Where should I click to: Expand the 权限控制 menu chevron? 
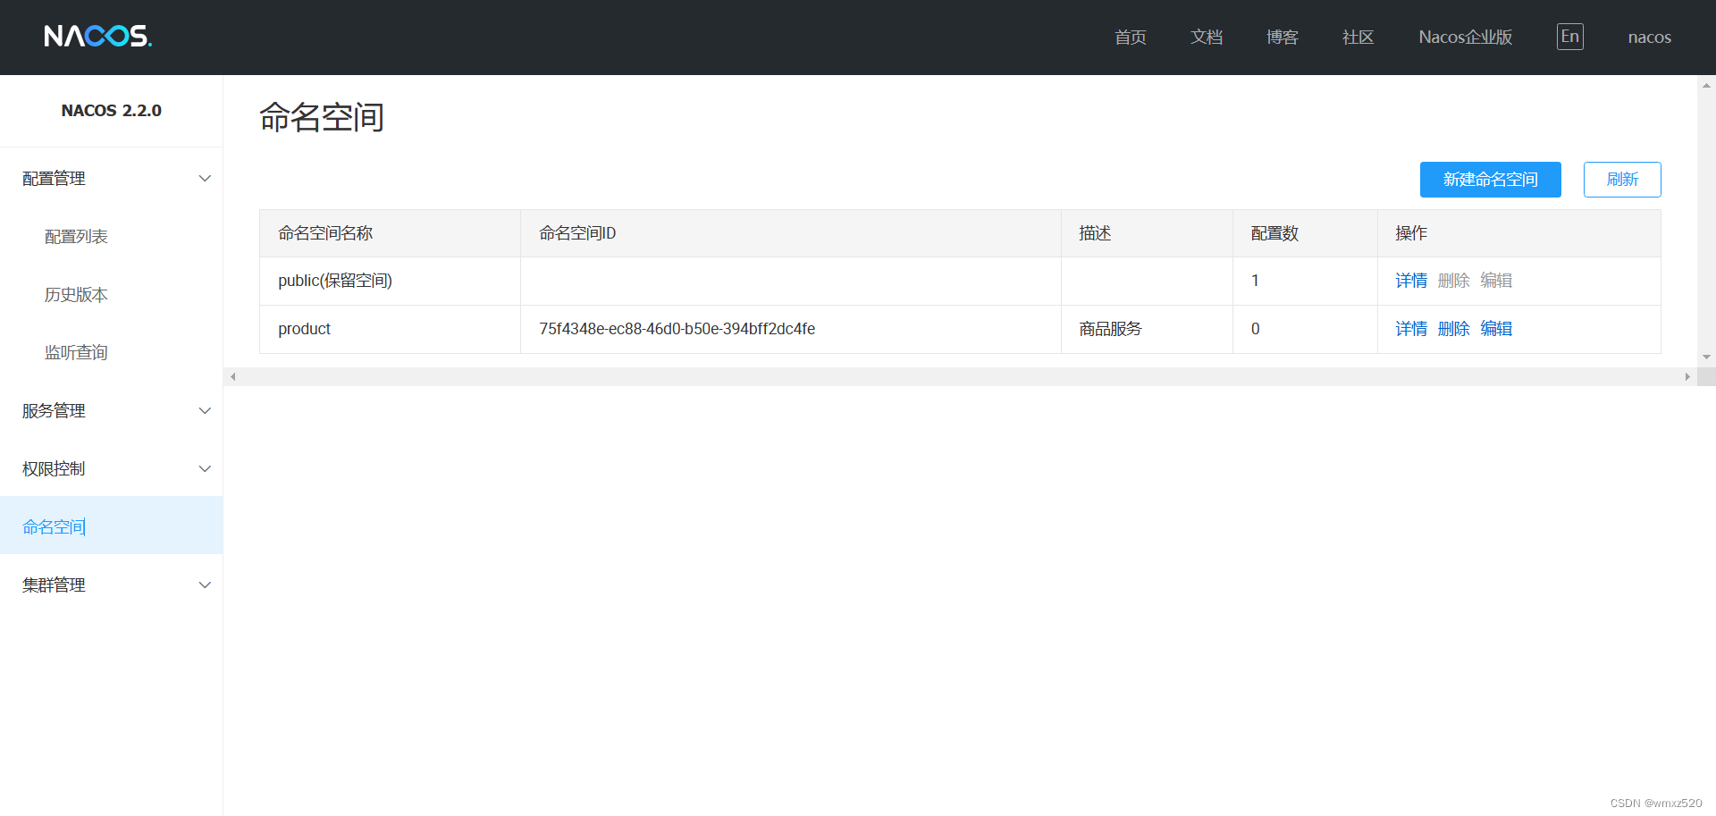(205, 469)
